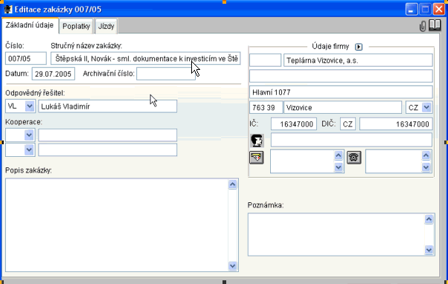
Task: Open the paperclip attachments icon
Action: pyautogui.click(x=423, y=26)
